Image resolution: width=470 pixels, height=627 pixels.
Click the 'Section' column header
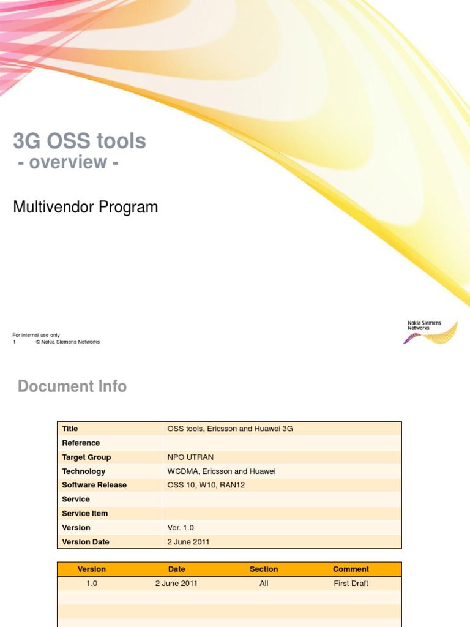click(x=264, y=569)
